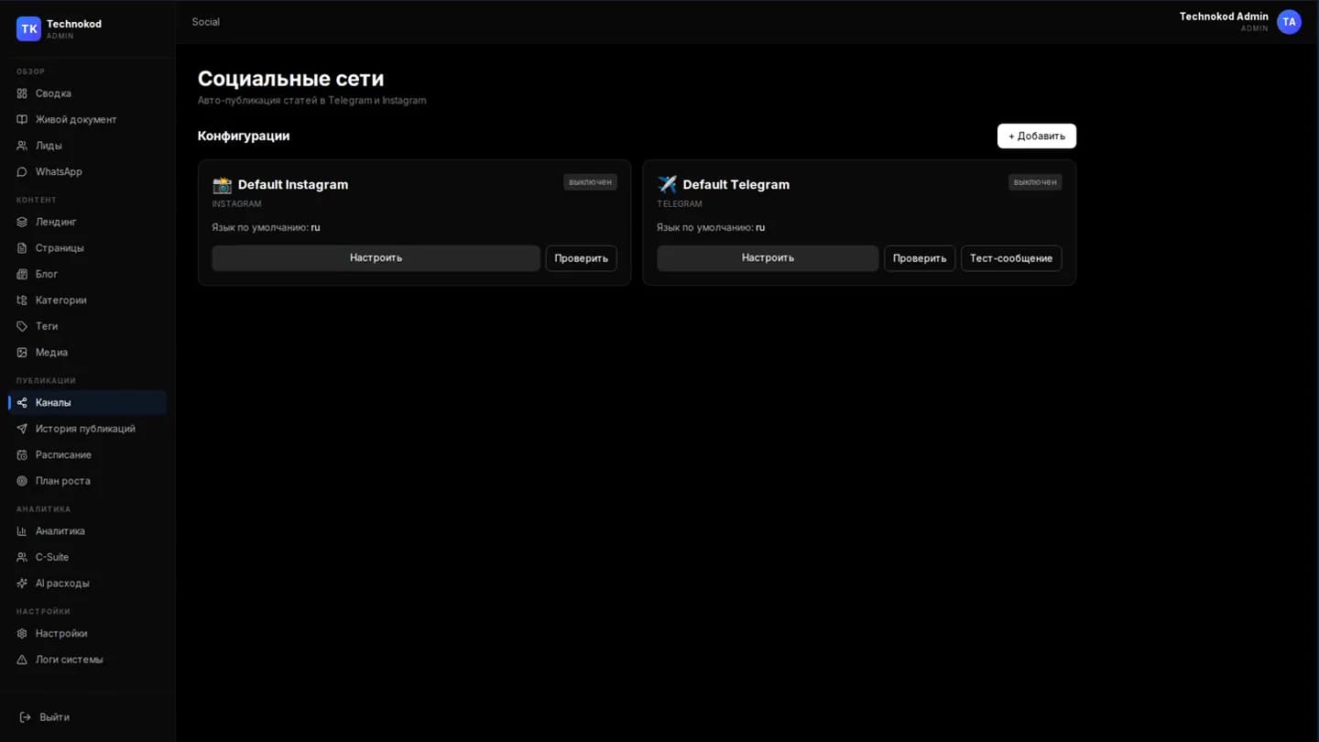This screenshot has height=742, width=1319.
Task: Click the Социальные сети page title
Action: [291, 79]
